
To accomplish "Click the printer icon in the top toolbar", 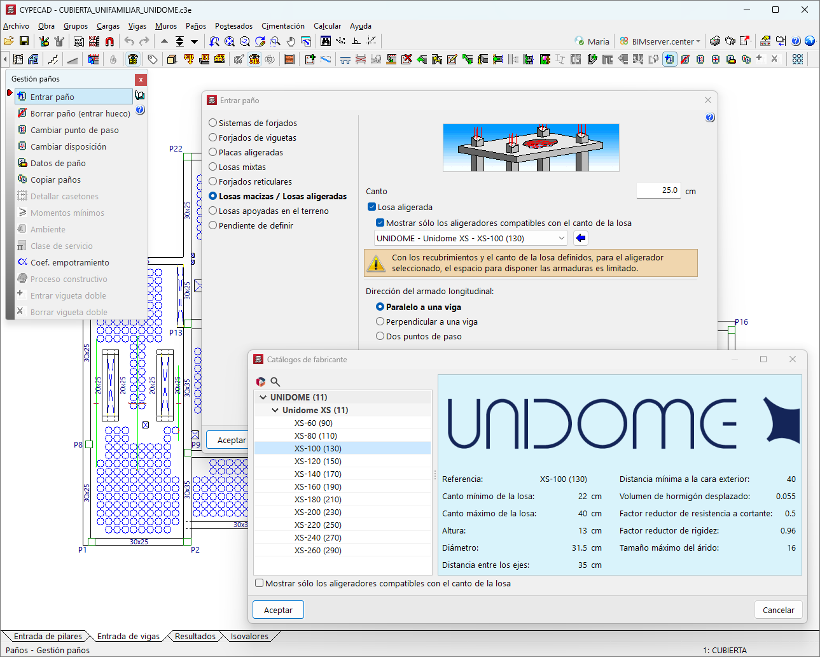I will 715,41.
